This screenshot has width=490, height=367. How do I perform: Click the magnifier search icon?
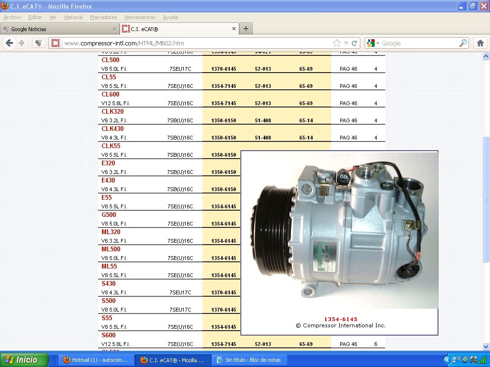tap(463, 43)
